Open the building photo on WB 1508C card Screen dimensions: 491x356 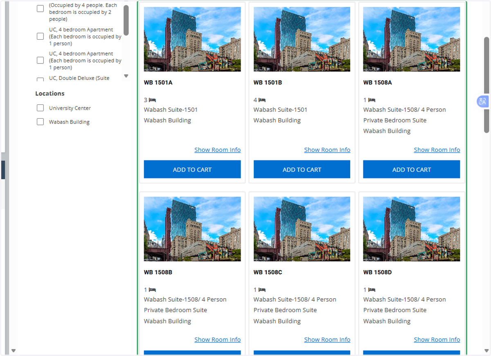pyautogui.click(x=302, y=229)
